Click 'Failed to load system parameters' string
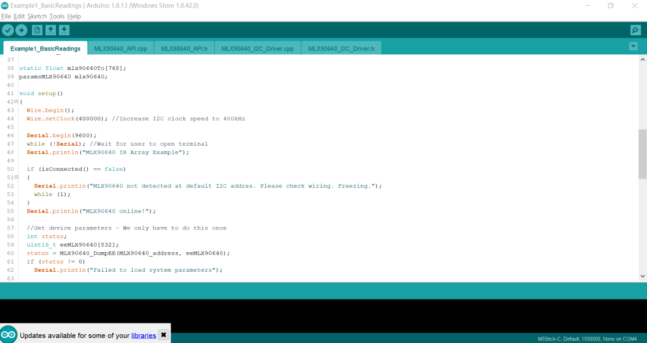 tap(152, 270)
